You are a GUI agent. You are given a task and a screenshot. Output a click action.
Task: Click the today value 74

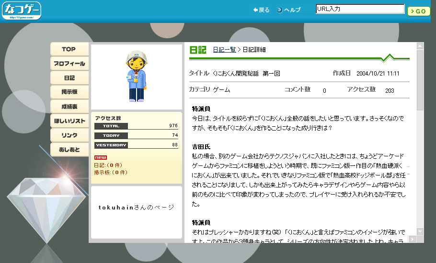(x=175, y=135)
